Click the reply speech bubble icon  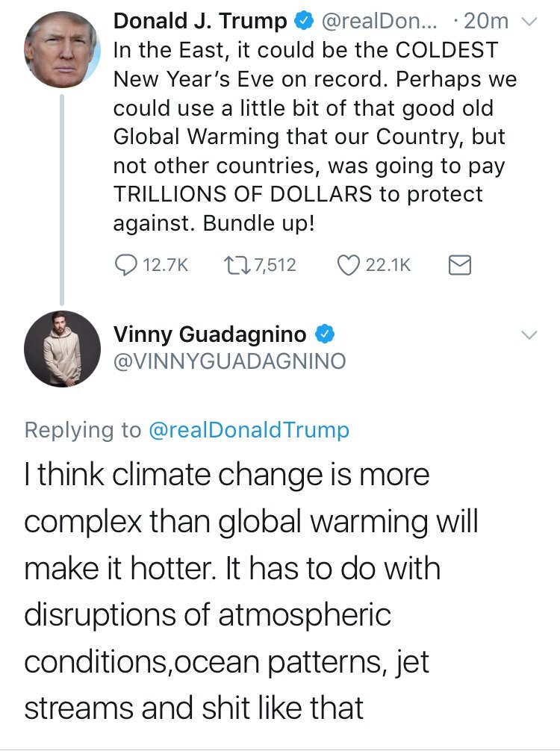pos(125,264)
